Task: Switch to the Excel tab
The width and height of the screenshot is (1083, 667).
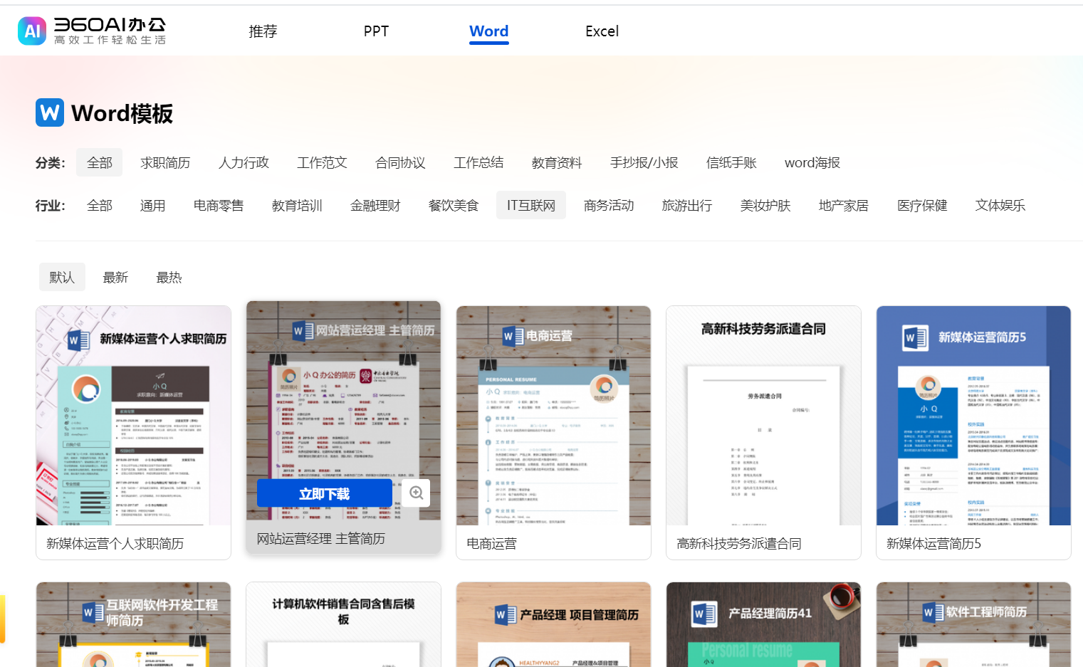Action: (602, 31)
